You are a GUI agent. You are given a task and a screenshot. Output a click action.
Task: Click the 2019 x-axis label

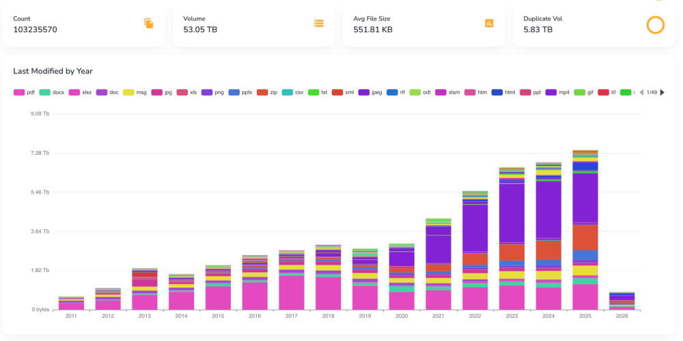[x=365, y=316]
